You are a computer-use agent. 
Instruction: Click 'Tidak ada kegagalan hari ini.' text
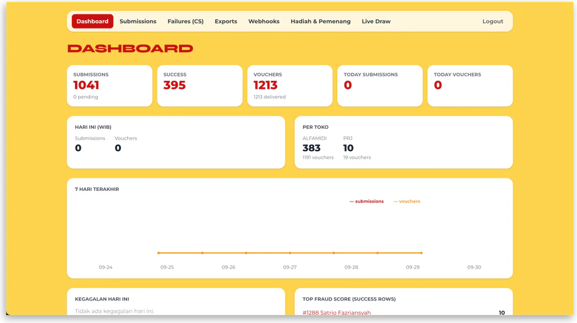pyautogui.click(x=115, y=311)
